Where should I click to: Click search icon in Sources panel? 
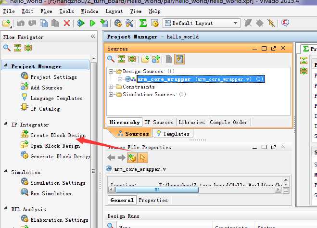coord(111,59)
